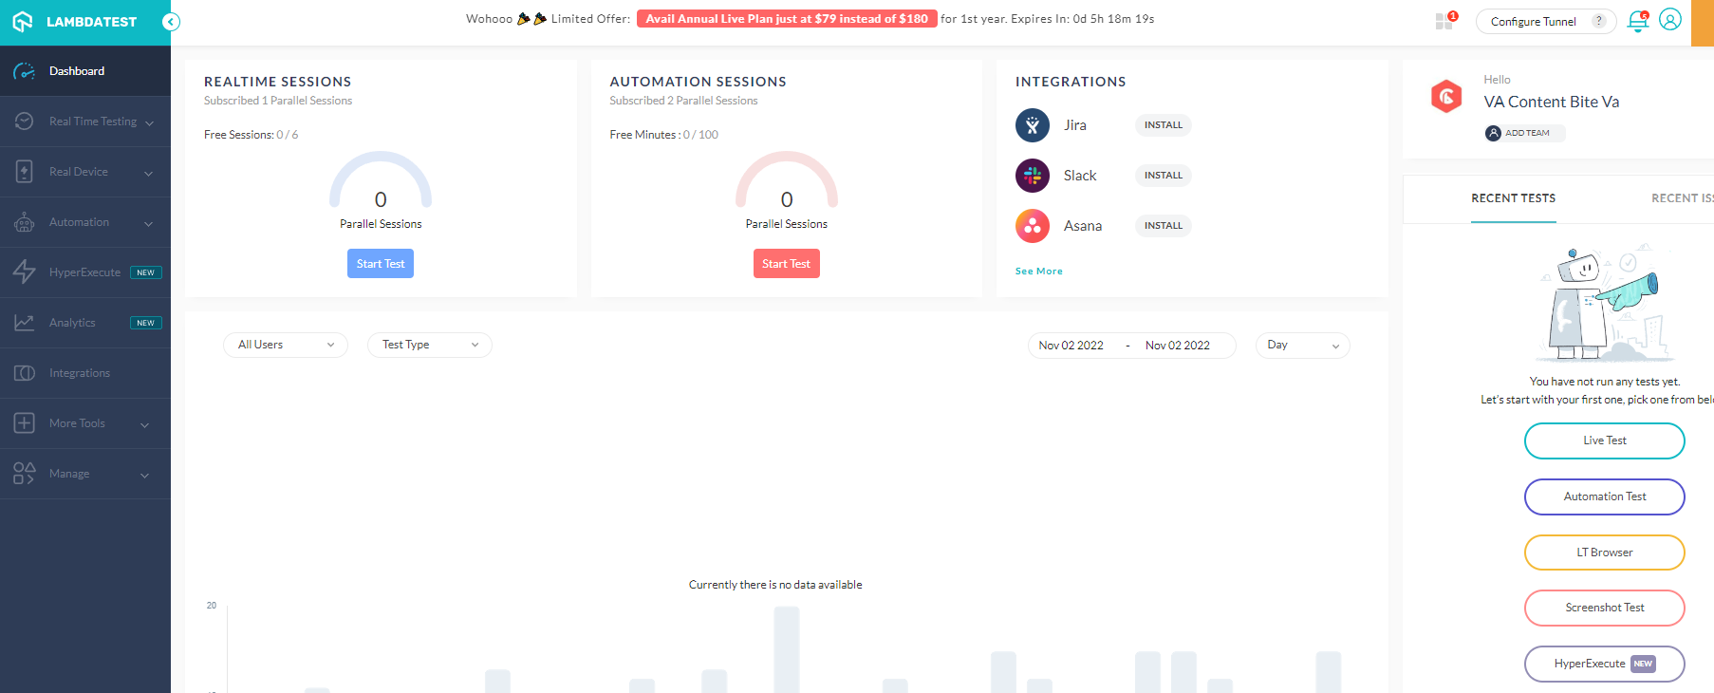Click the Jira integration icon
This screenshot has width=1714, height=693.
(x=1033, y=125)
